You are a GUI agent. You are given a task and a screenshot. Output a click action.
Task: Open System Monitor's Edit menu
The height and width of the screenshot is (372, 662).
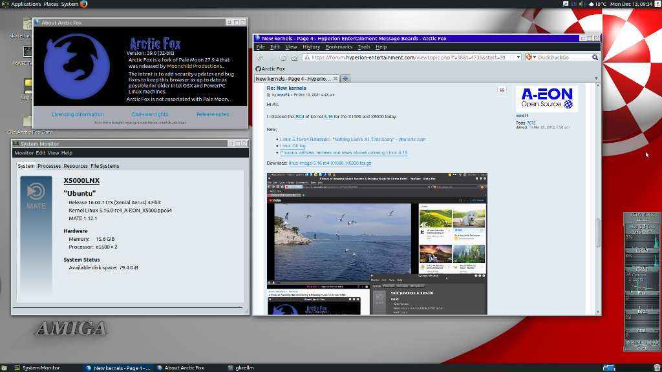41,153
